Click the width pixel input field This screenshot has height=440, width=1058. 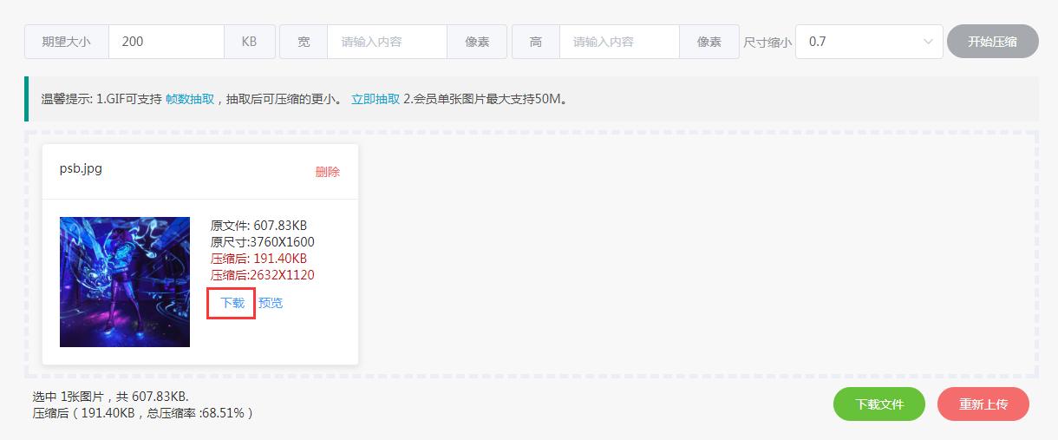click(x=387, y=42)
